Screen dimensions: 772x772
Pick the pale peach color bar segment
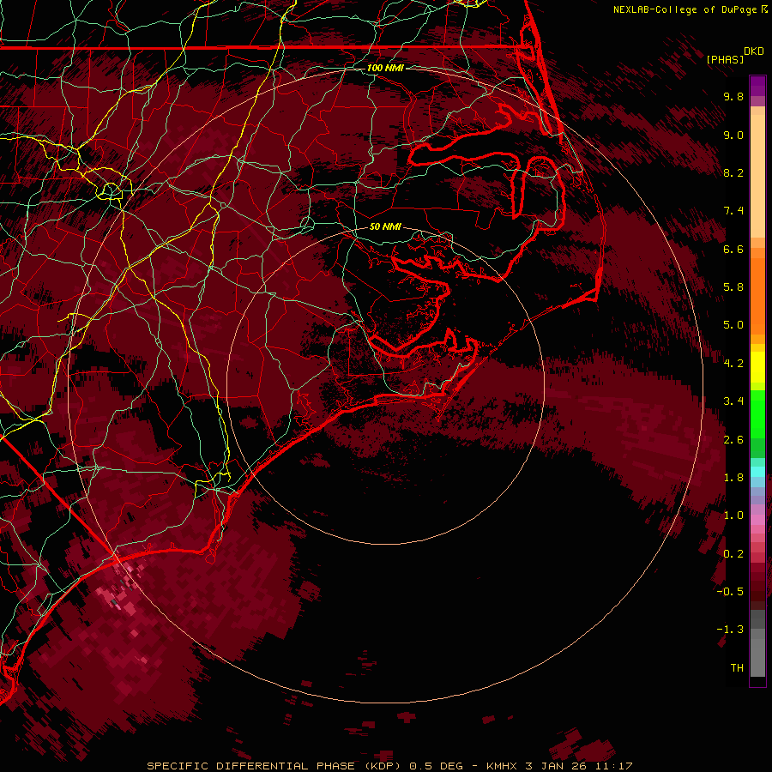[x=757, y=176]
